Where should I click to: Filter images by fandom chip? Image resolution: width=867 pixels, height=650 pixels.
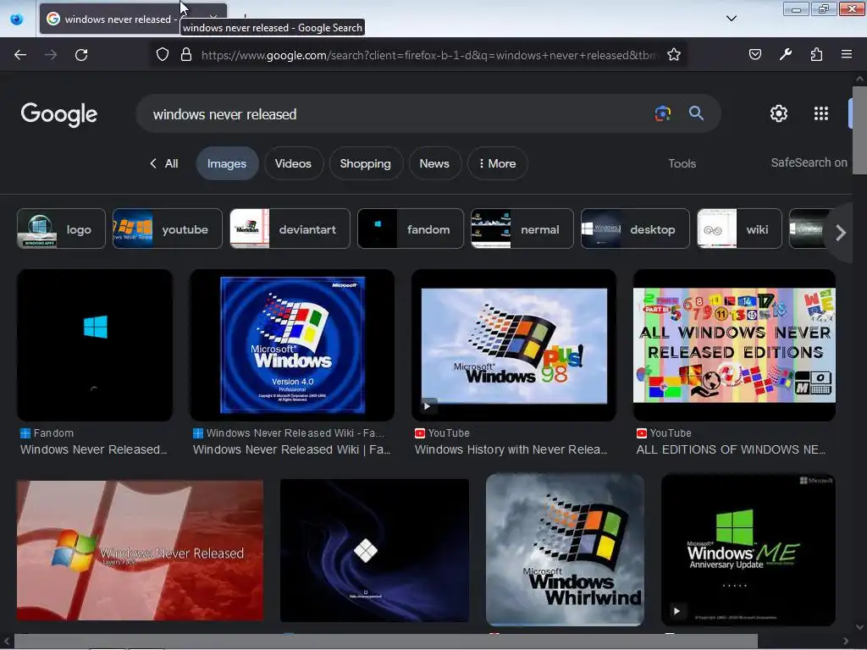(x=411, y=229)
